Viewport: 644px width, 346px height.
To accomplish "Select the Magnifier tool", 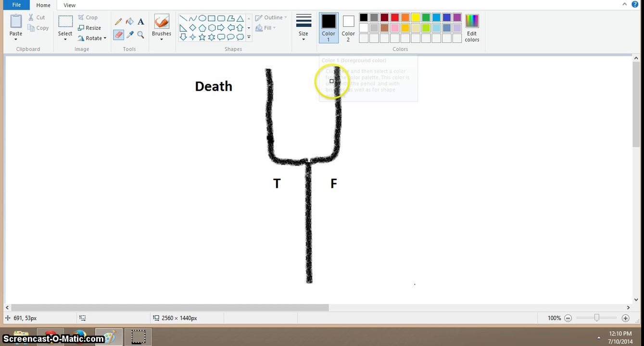I will pyautogui.click(x=141, y=35).
